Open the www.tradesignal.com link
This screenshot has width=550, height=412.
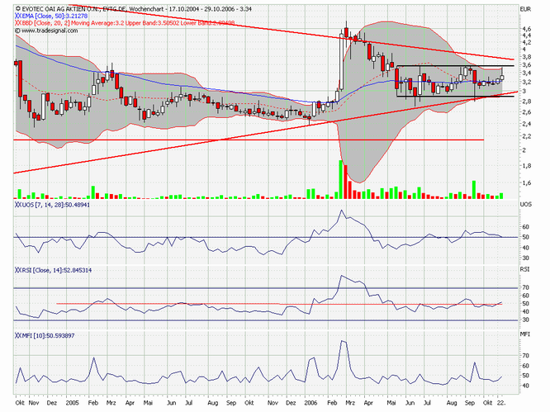pos(50,31)
